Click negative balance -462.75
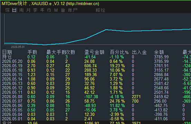Screen dimensions: 191x124 pyautogui.click(x=161, y=105)
